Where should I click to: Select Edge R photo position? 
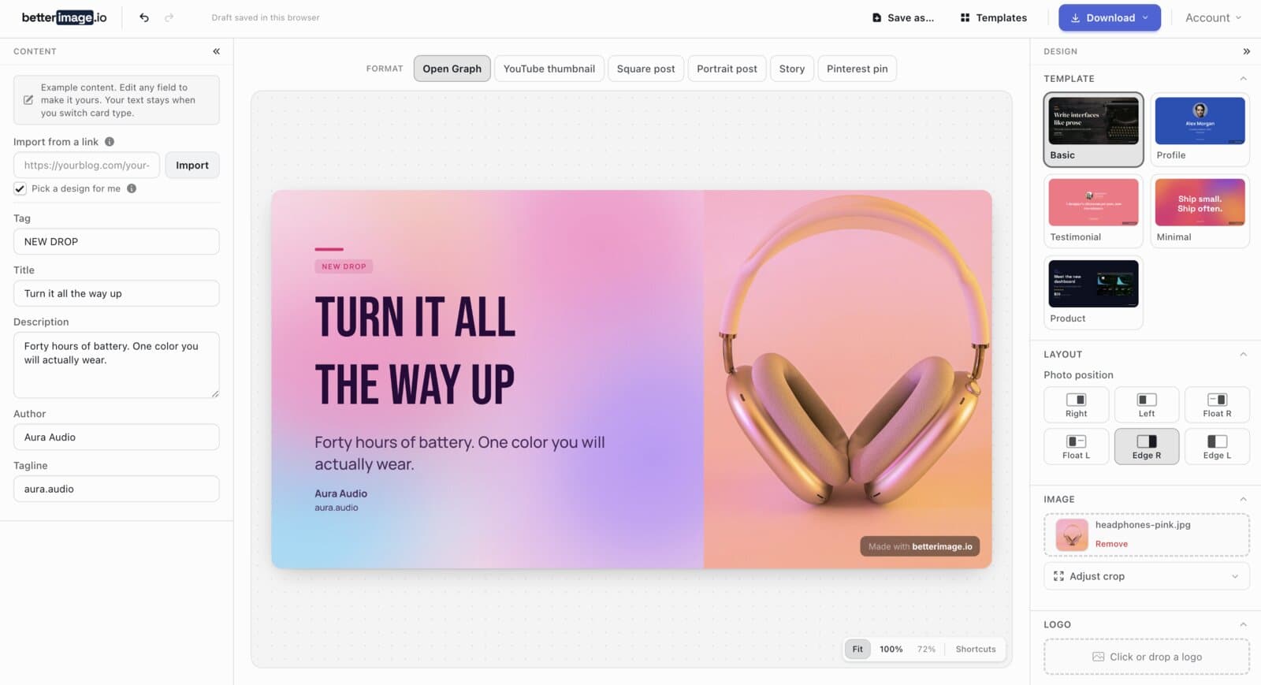click(1147, 446)
